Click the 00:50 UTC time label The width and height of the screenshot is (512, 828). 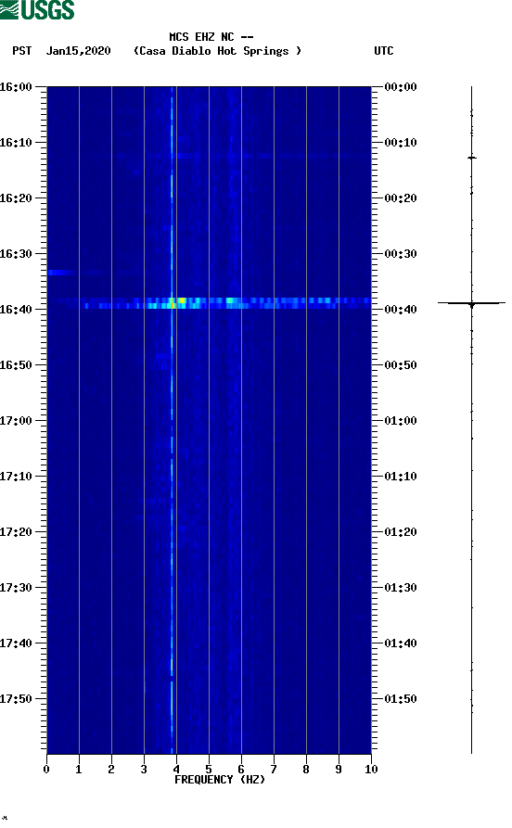coord(401,365)
